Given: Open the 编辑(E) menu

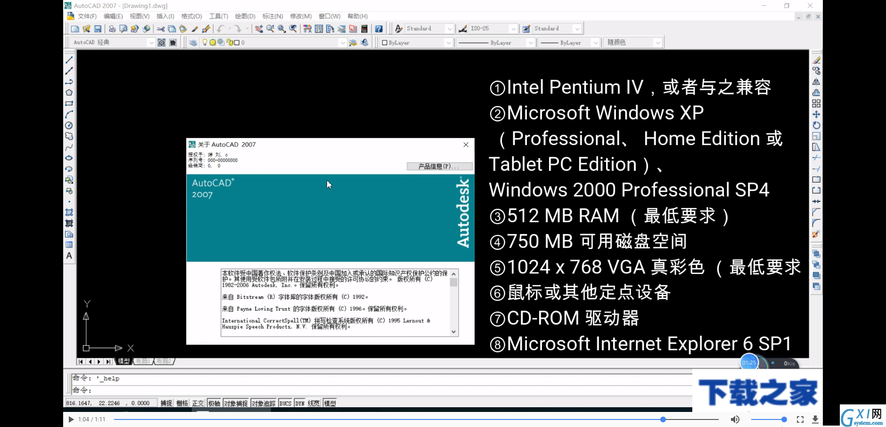Looking at the screenshot, I should (x=113, y=16).
